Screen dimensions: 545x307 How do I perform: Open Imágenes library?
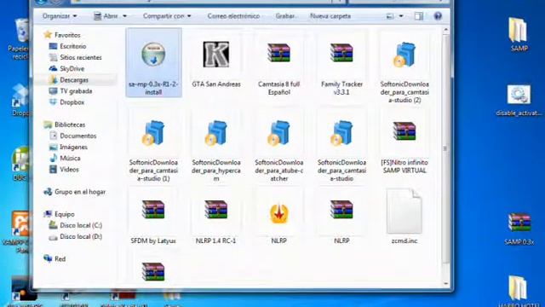(x=69, y=147)
